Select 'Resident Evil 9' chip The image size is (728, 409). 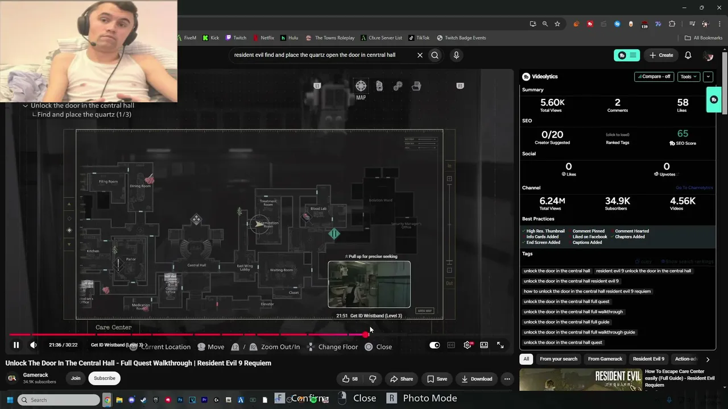coord(648,359)
